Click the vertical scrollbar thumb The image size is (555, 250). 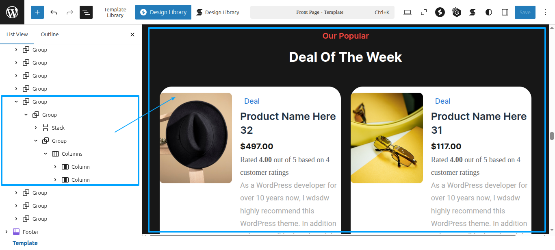pos(552,136)
